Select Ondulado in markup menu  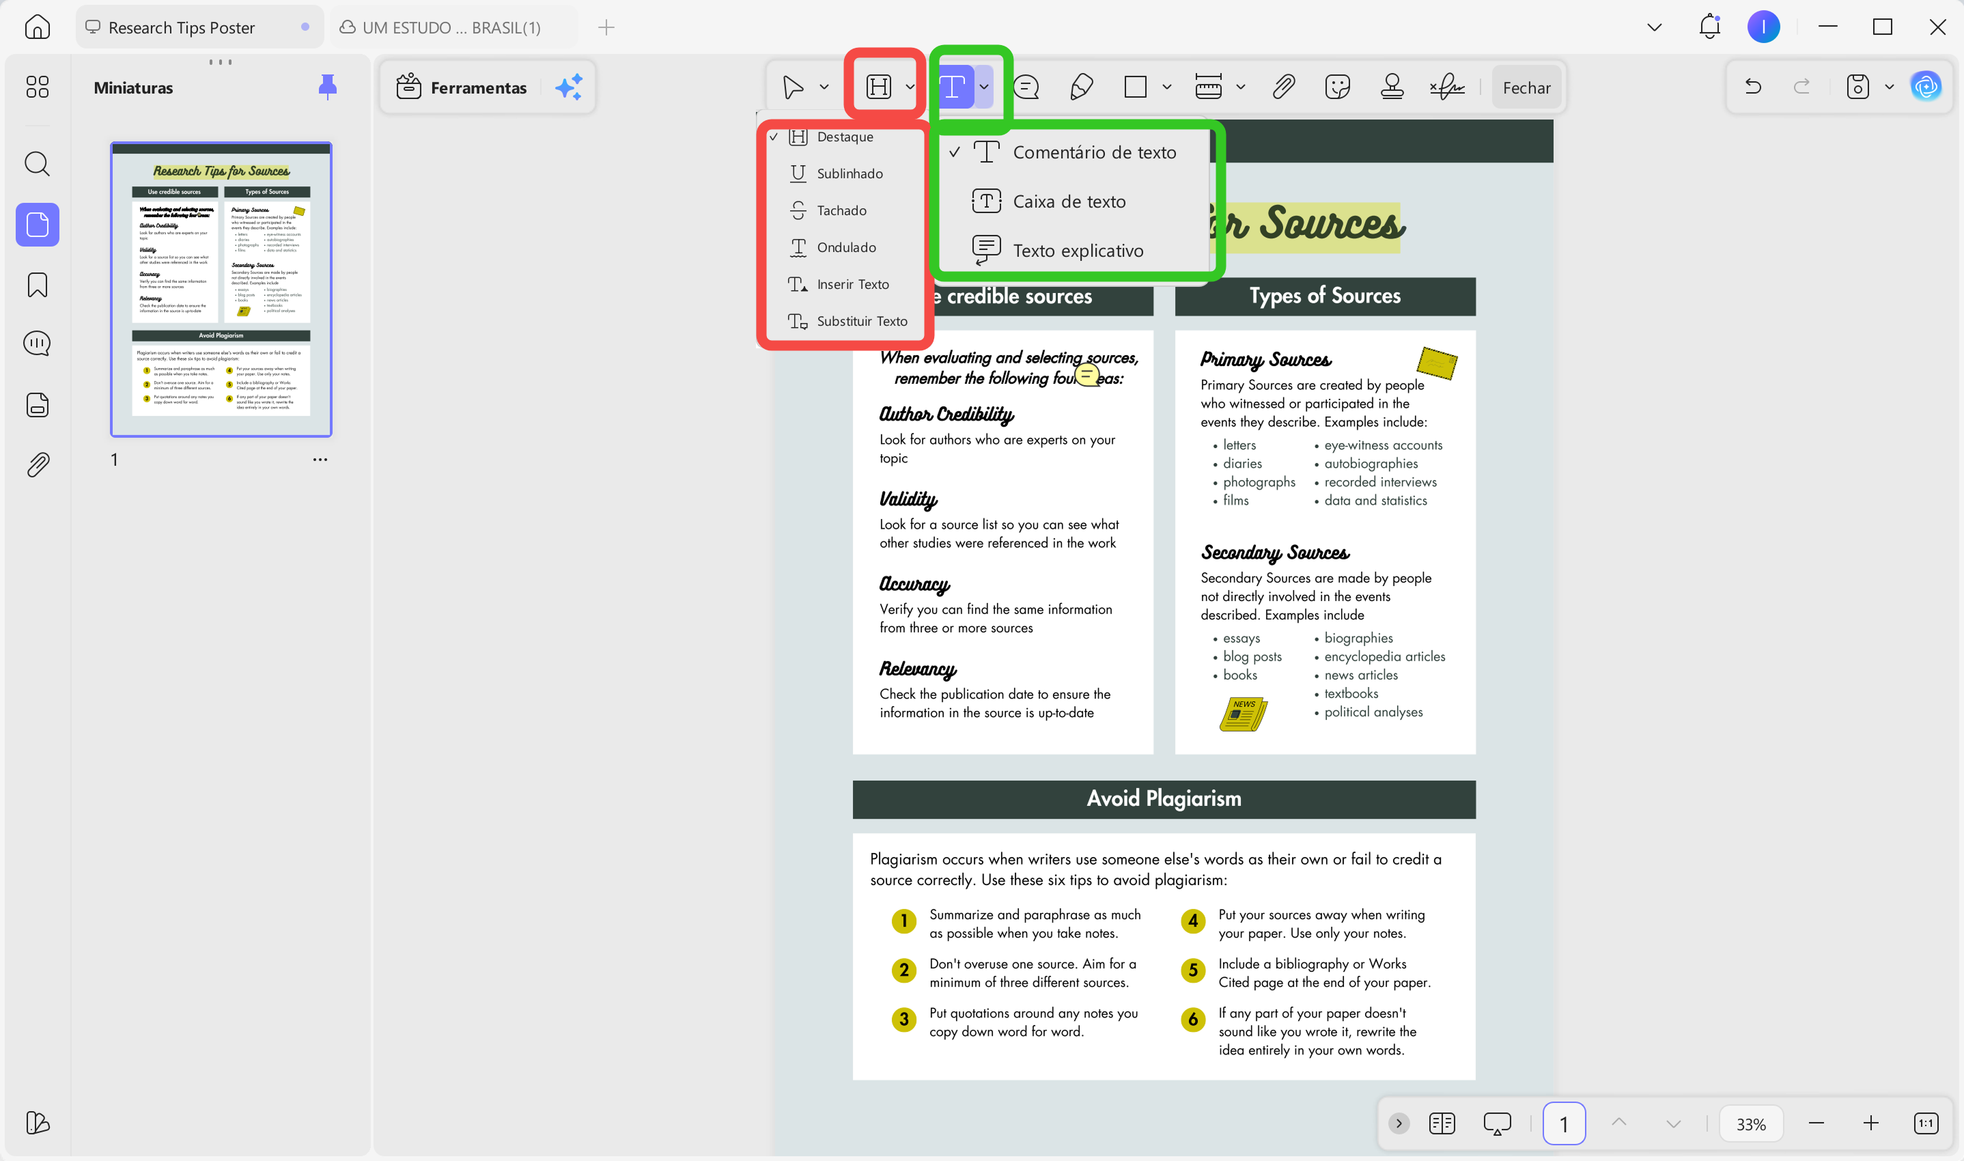click(x=845, y=247)
